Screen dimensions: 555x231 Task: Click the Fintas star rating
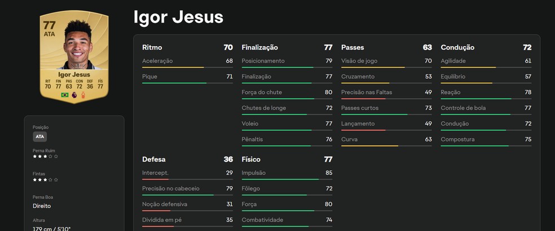pos(45,180)
